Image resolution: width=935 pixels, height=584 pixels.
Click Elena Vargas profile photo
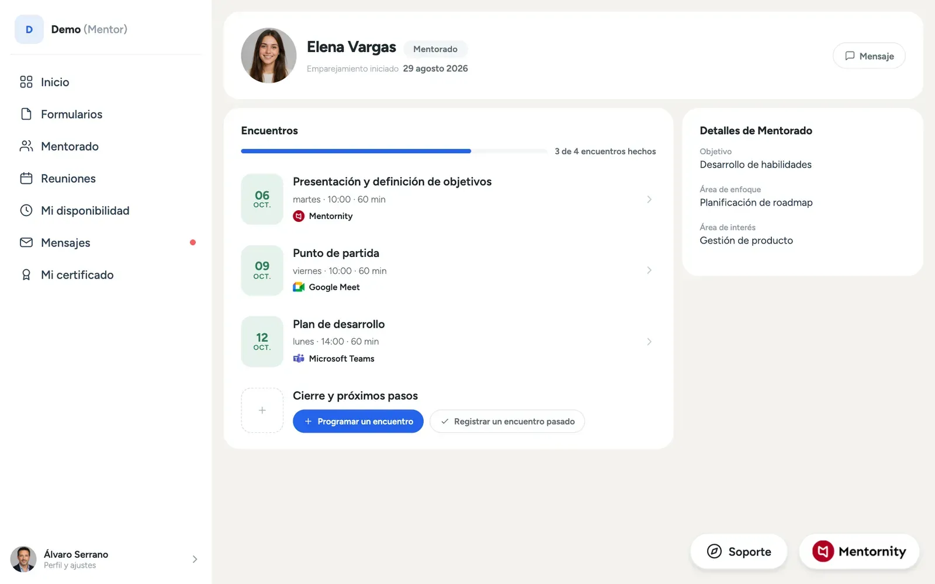[x=269, y=55]
